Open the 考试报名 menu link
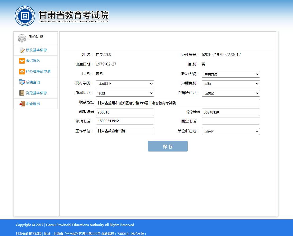 click(x=33, y=61)
